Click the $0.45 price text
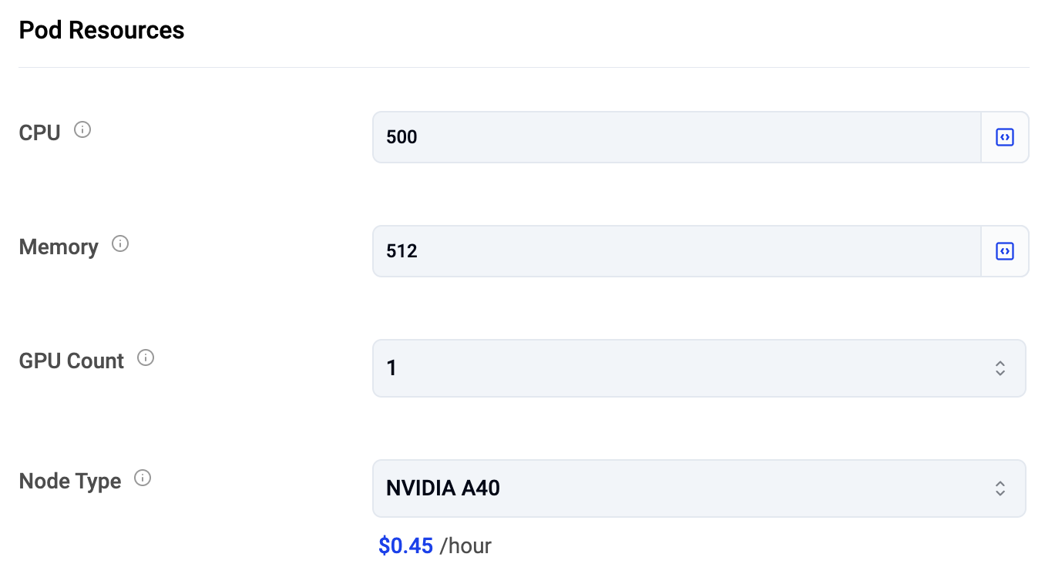Screen dimensions: 1045x584 [x=406, y=546]
